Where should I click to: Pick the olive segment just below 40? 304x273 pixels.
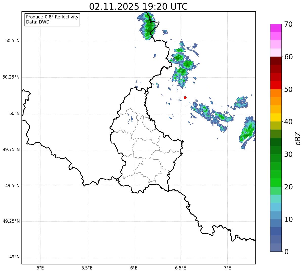pyautogui.click(x=276, y=126)
